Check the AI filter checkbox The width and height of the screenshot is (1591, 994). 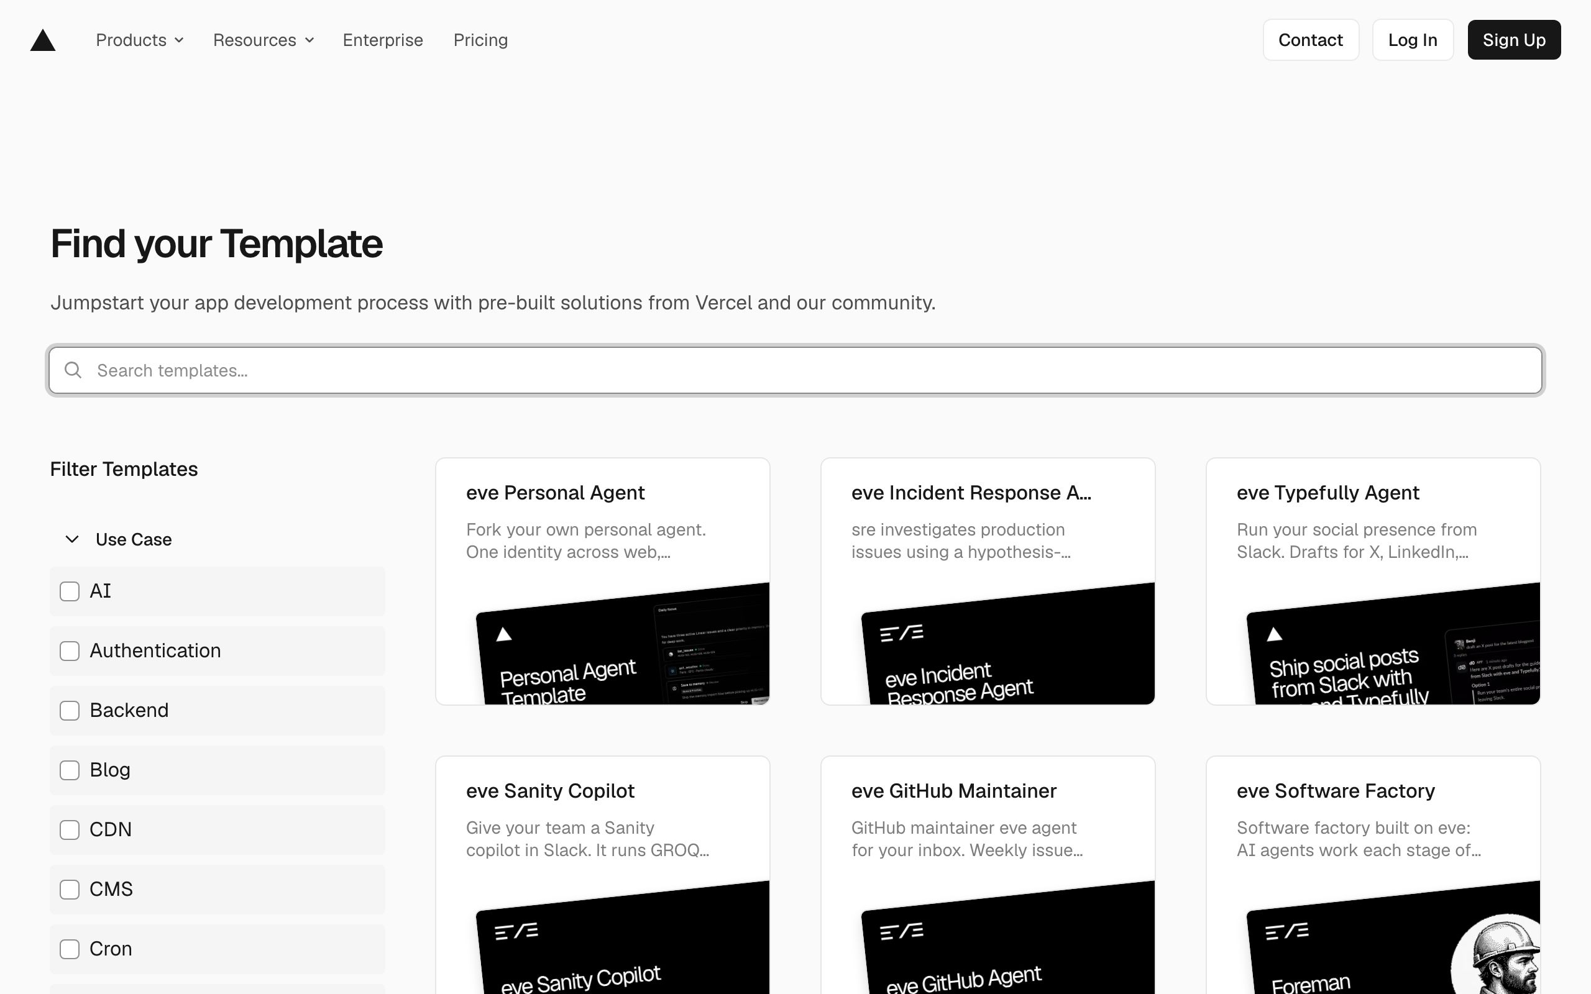70,591
